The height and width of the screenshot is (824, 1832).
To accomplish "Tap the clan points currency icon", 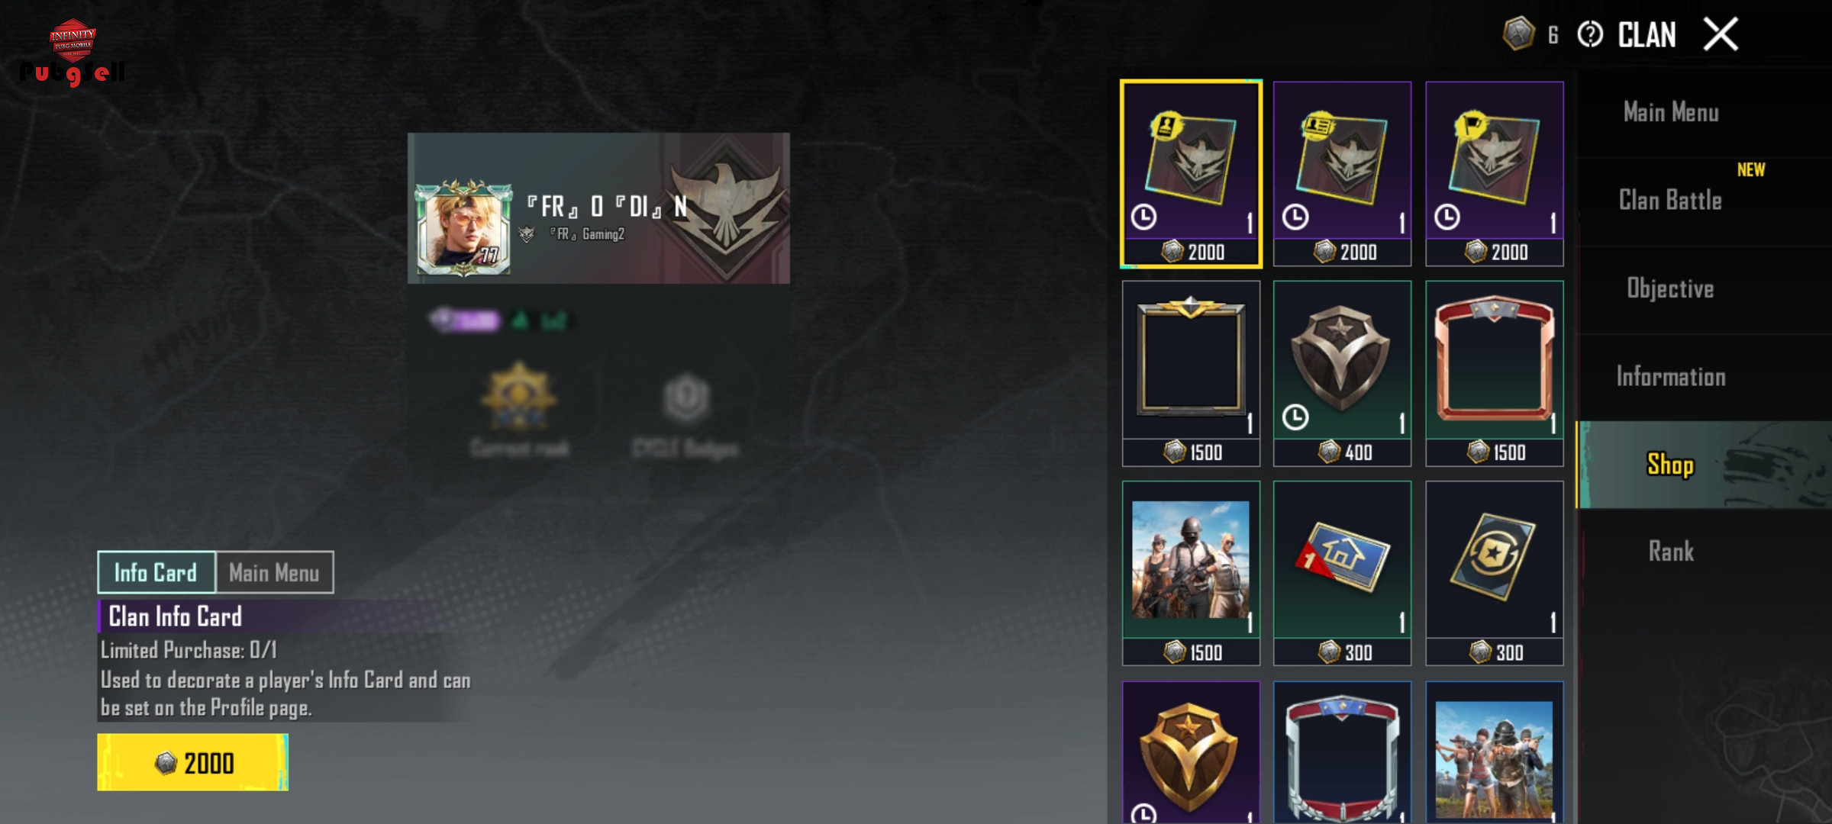I will pos(1518,34).
